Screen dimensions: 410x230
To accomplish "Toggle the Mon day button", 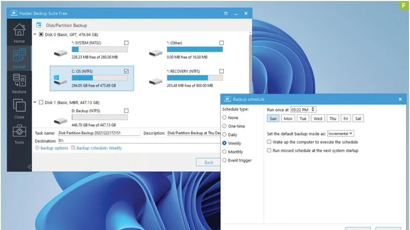I will (288, 119).
